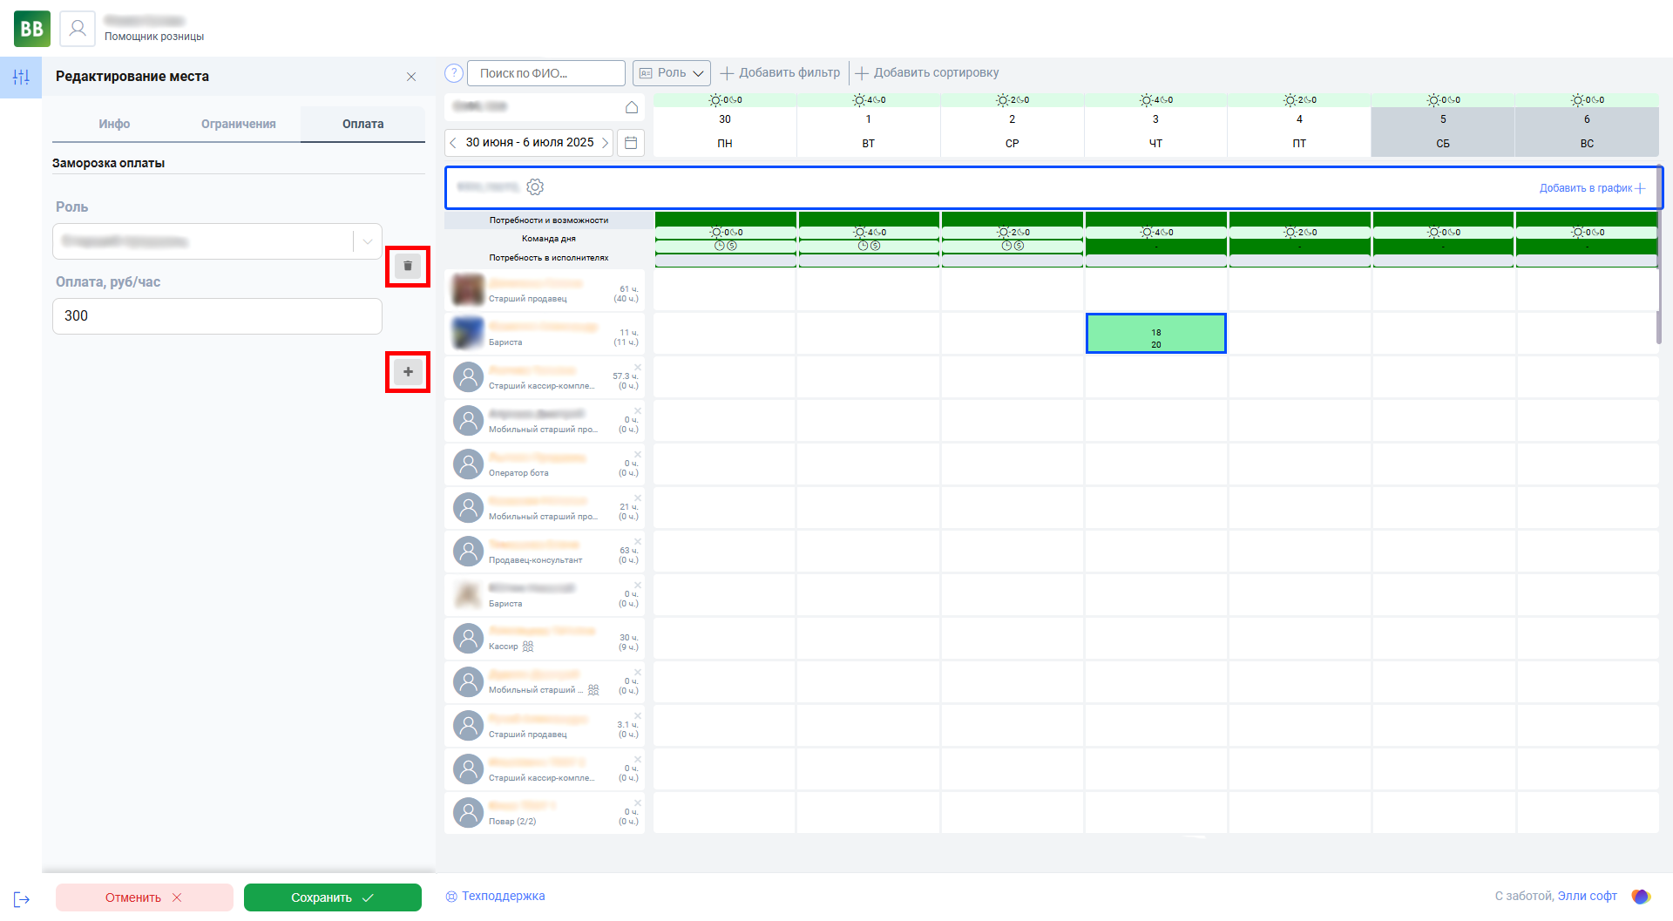Click the dollar icon under Monday
Screen dimensions: 1673x921
click(732, 246)
